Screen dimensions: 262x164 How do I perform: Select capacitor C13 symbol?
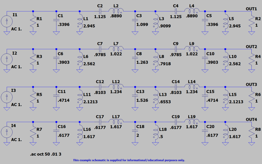pos(135,96)
